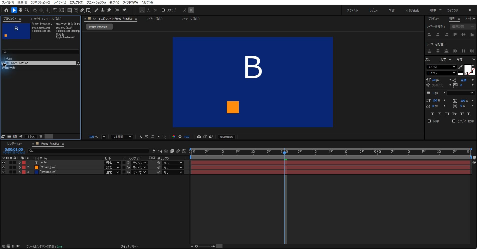The image size is (477, 249).
Task: Select the Proxy_Practice item in Project panel
Action: point(39,63)
